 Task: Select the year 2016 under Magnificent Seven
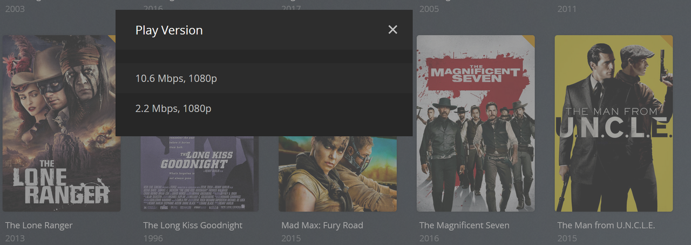tap(429, 238)
